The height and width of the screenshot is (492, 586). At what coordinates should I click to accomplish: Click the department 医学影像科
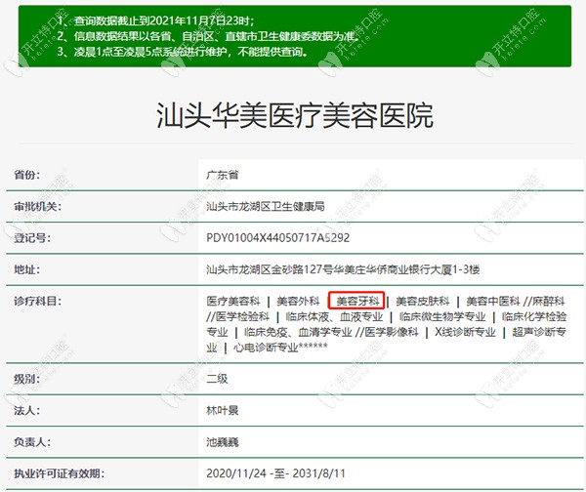tap(392, 332)
